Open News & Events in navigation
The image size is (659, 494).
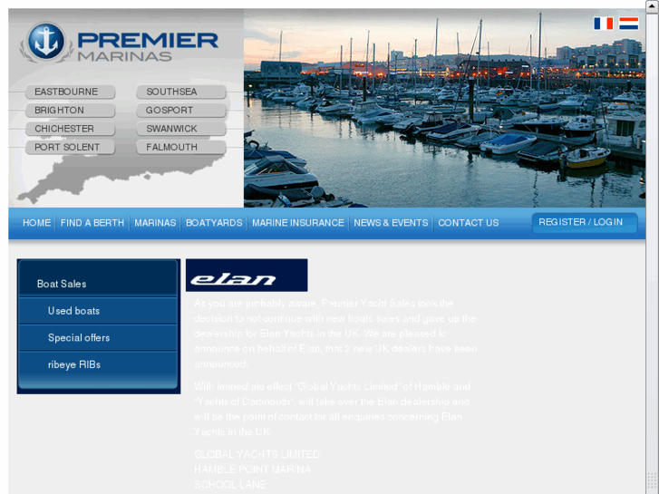[391, 223]
